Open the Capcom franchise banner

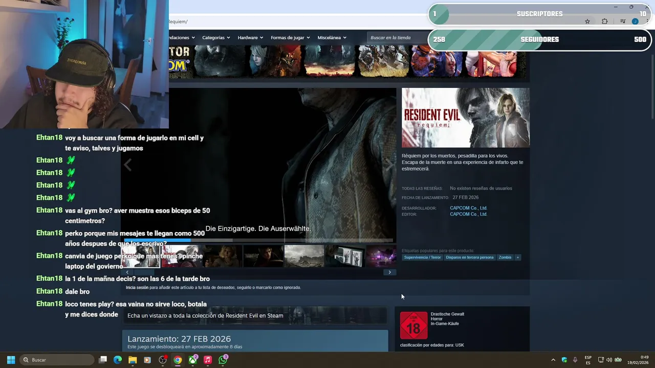point(349,62)
